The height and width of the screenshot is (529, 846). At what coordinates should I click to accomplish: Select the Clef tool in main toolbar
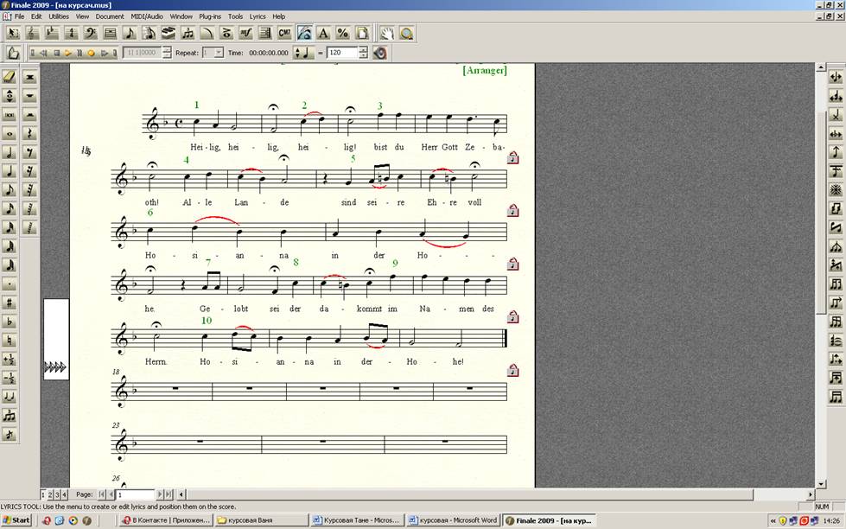91,33
